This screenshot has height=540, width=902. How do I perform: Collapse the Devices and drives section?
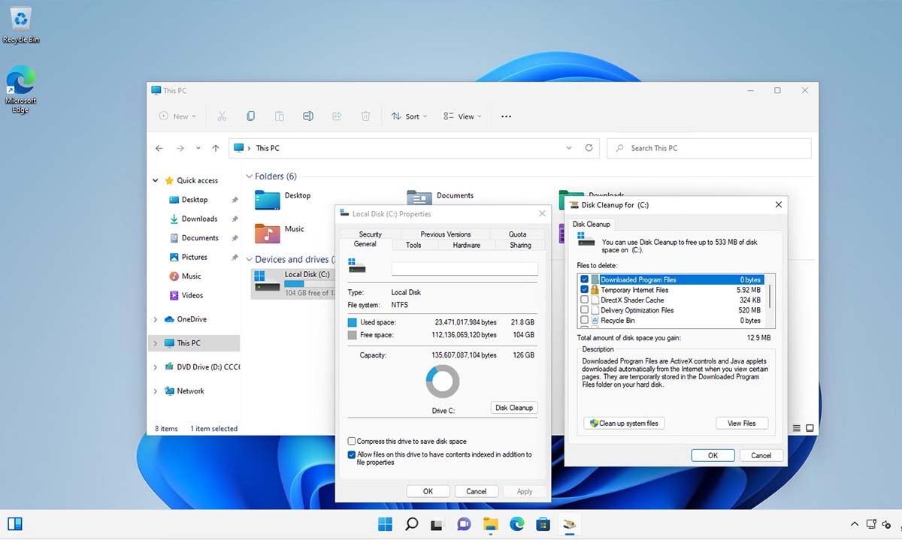point(249,258)
